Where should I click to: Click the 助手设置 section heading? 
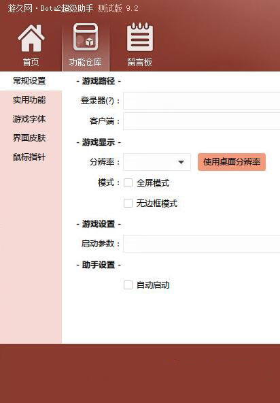tap(99, 265)
